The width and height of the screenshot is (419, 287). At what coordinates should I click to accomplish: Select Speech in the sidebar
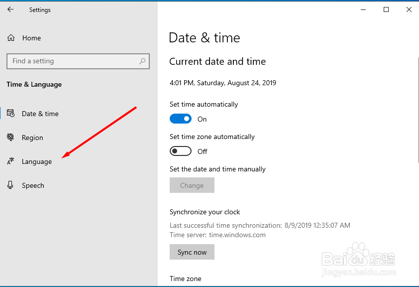click(33, 185)
